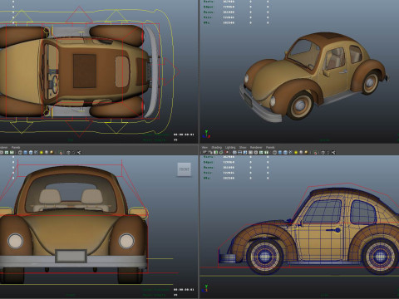Screen dimensions: 399x299
Task: Toggle X-Ray Joints in front view toolbar
Action: [x=79, y=152]
